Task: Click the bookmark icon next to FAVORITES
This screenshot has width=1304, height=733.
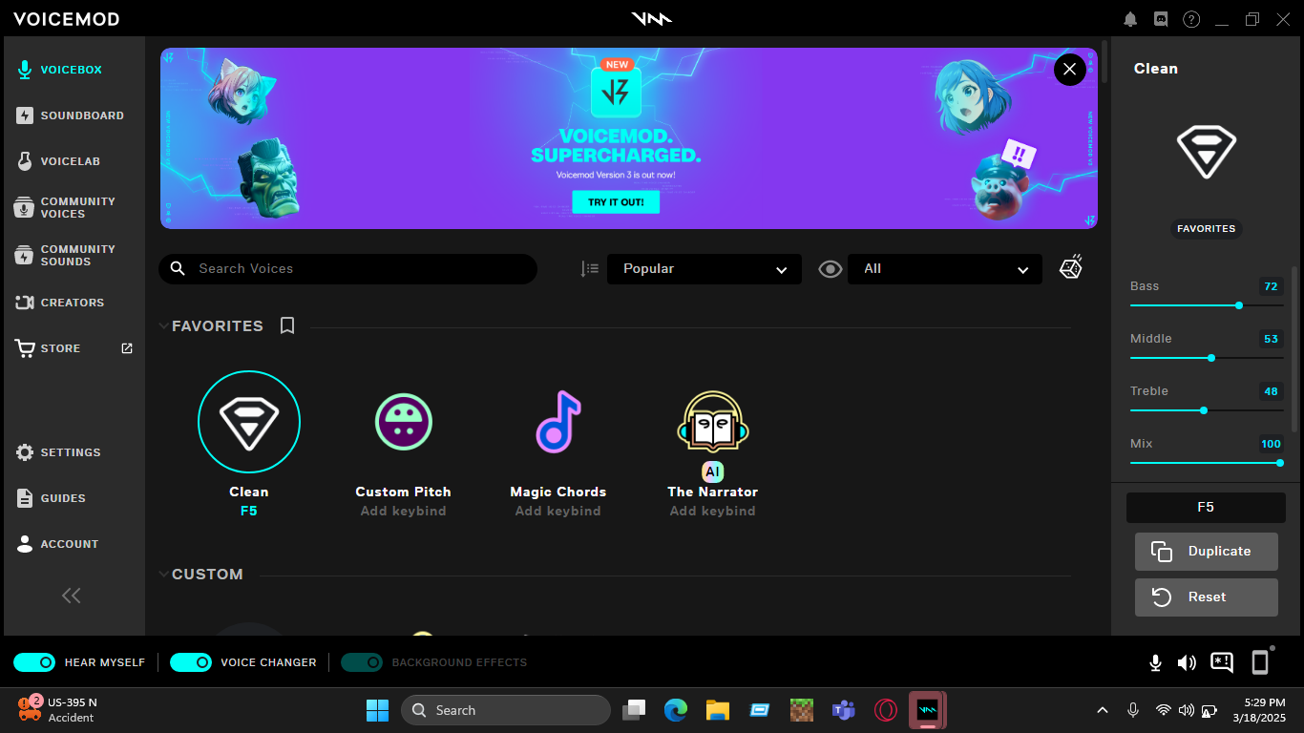Action: tap(287, 326)
